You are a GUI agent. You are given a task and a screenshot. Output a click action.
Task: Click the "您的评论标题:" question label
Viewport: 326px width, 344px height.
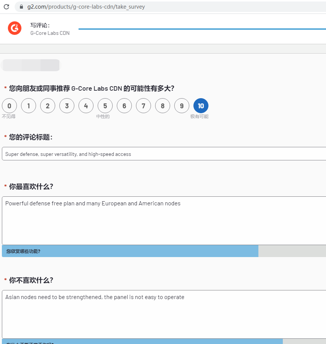pos(30,137)
